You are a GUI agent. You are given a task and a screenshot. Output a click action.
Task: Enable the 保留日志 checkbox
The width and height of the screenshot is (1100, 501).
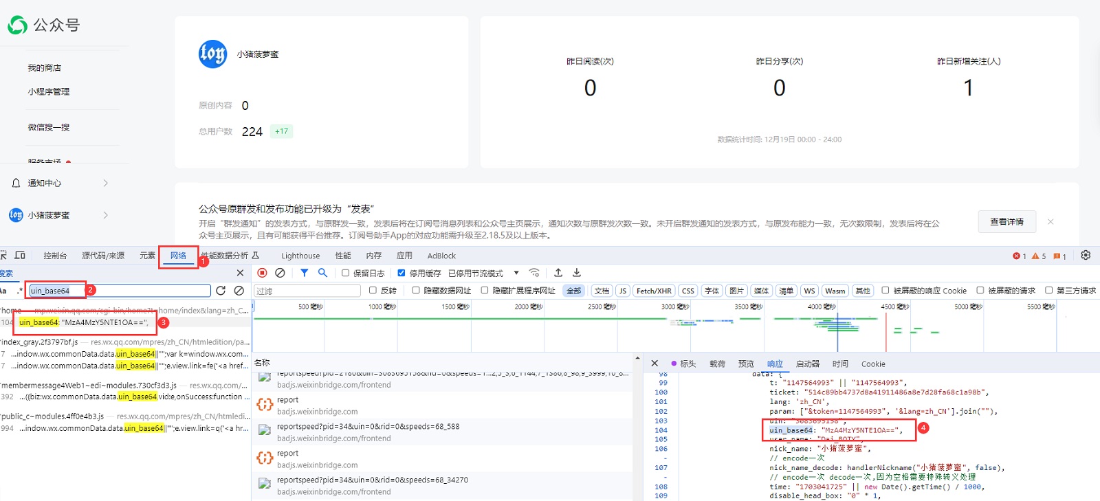point(346,273)
